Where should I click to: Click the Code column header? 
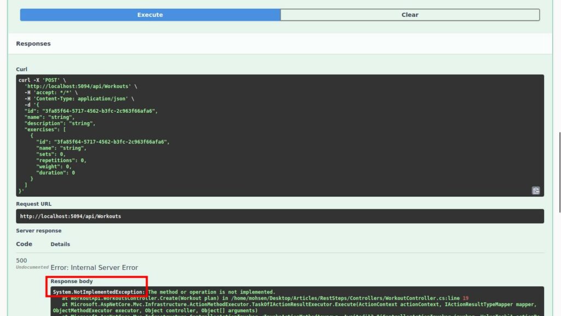[x=24, y=244]
